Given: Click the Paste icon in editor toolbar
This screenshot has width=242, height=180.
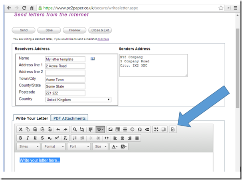Looking at the screenshot, I should point(35,130).
